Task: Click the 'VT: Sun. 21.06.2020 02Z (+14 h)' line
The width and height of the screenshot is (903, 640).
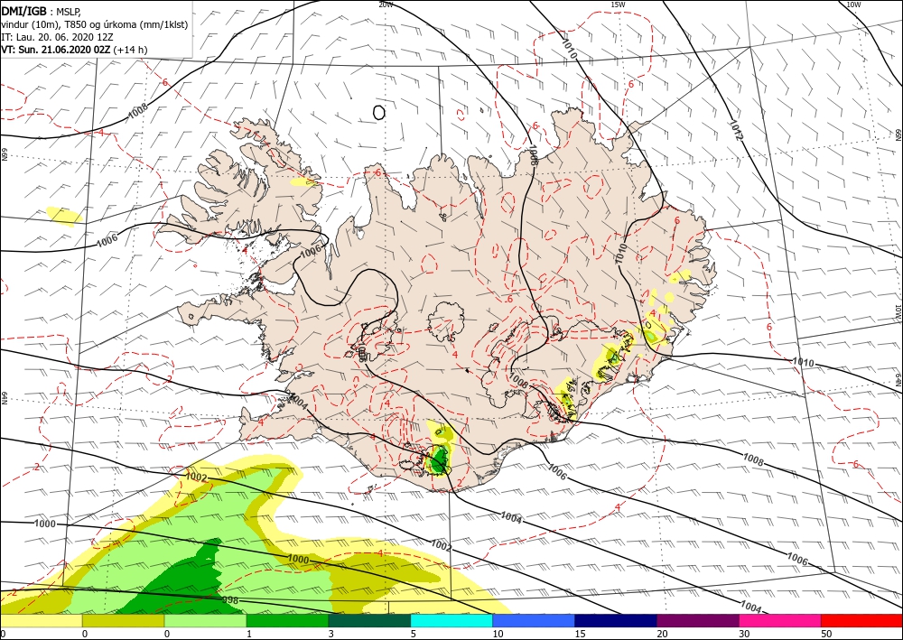Action: (x=74, y=50)
